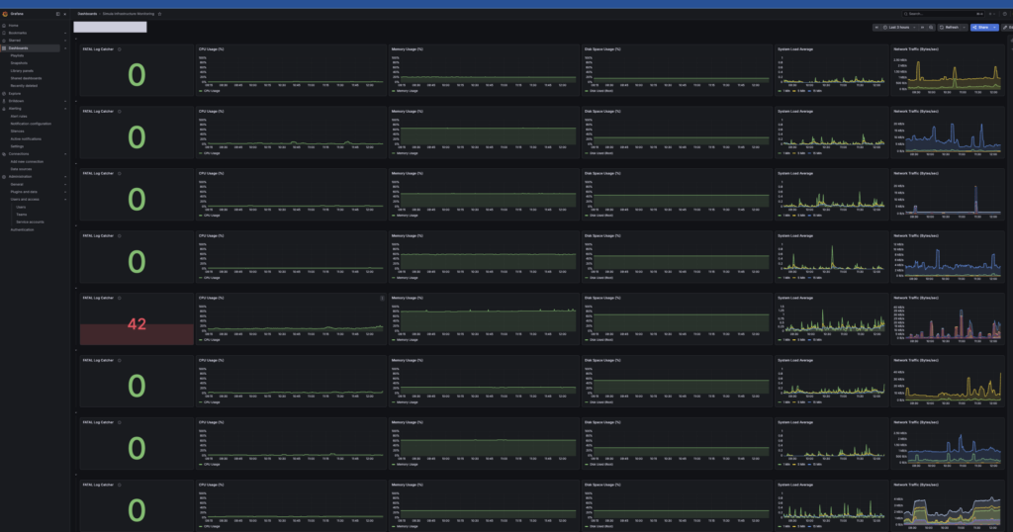Viewport: 1013px width, 532px height.
Task: Open Service accounts in the sidebar
Action: 30,222
